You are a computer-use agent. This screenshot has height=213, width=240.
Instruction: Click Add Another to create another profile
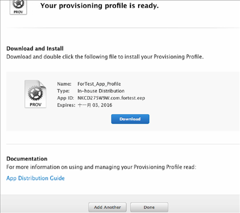(x=108, y=207)
